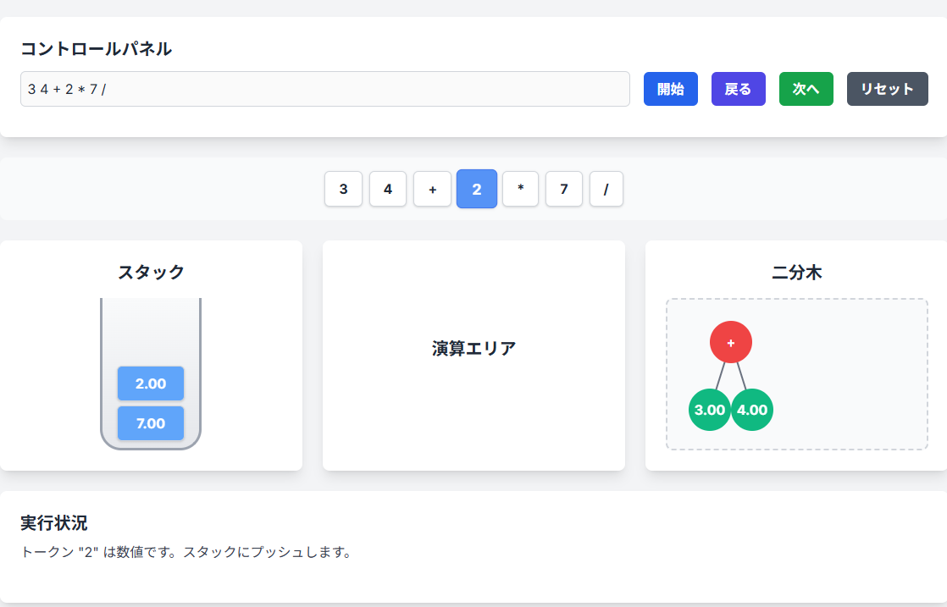Click the 2.00 stack item
The width and height of the screenshot is (947, 607).
click(151, 384)
